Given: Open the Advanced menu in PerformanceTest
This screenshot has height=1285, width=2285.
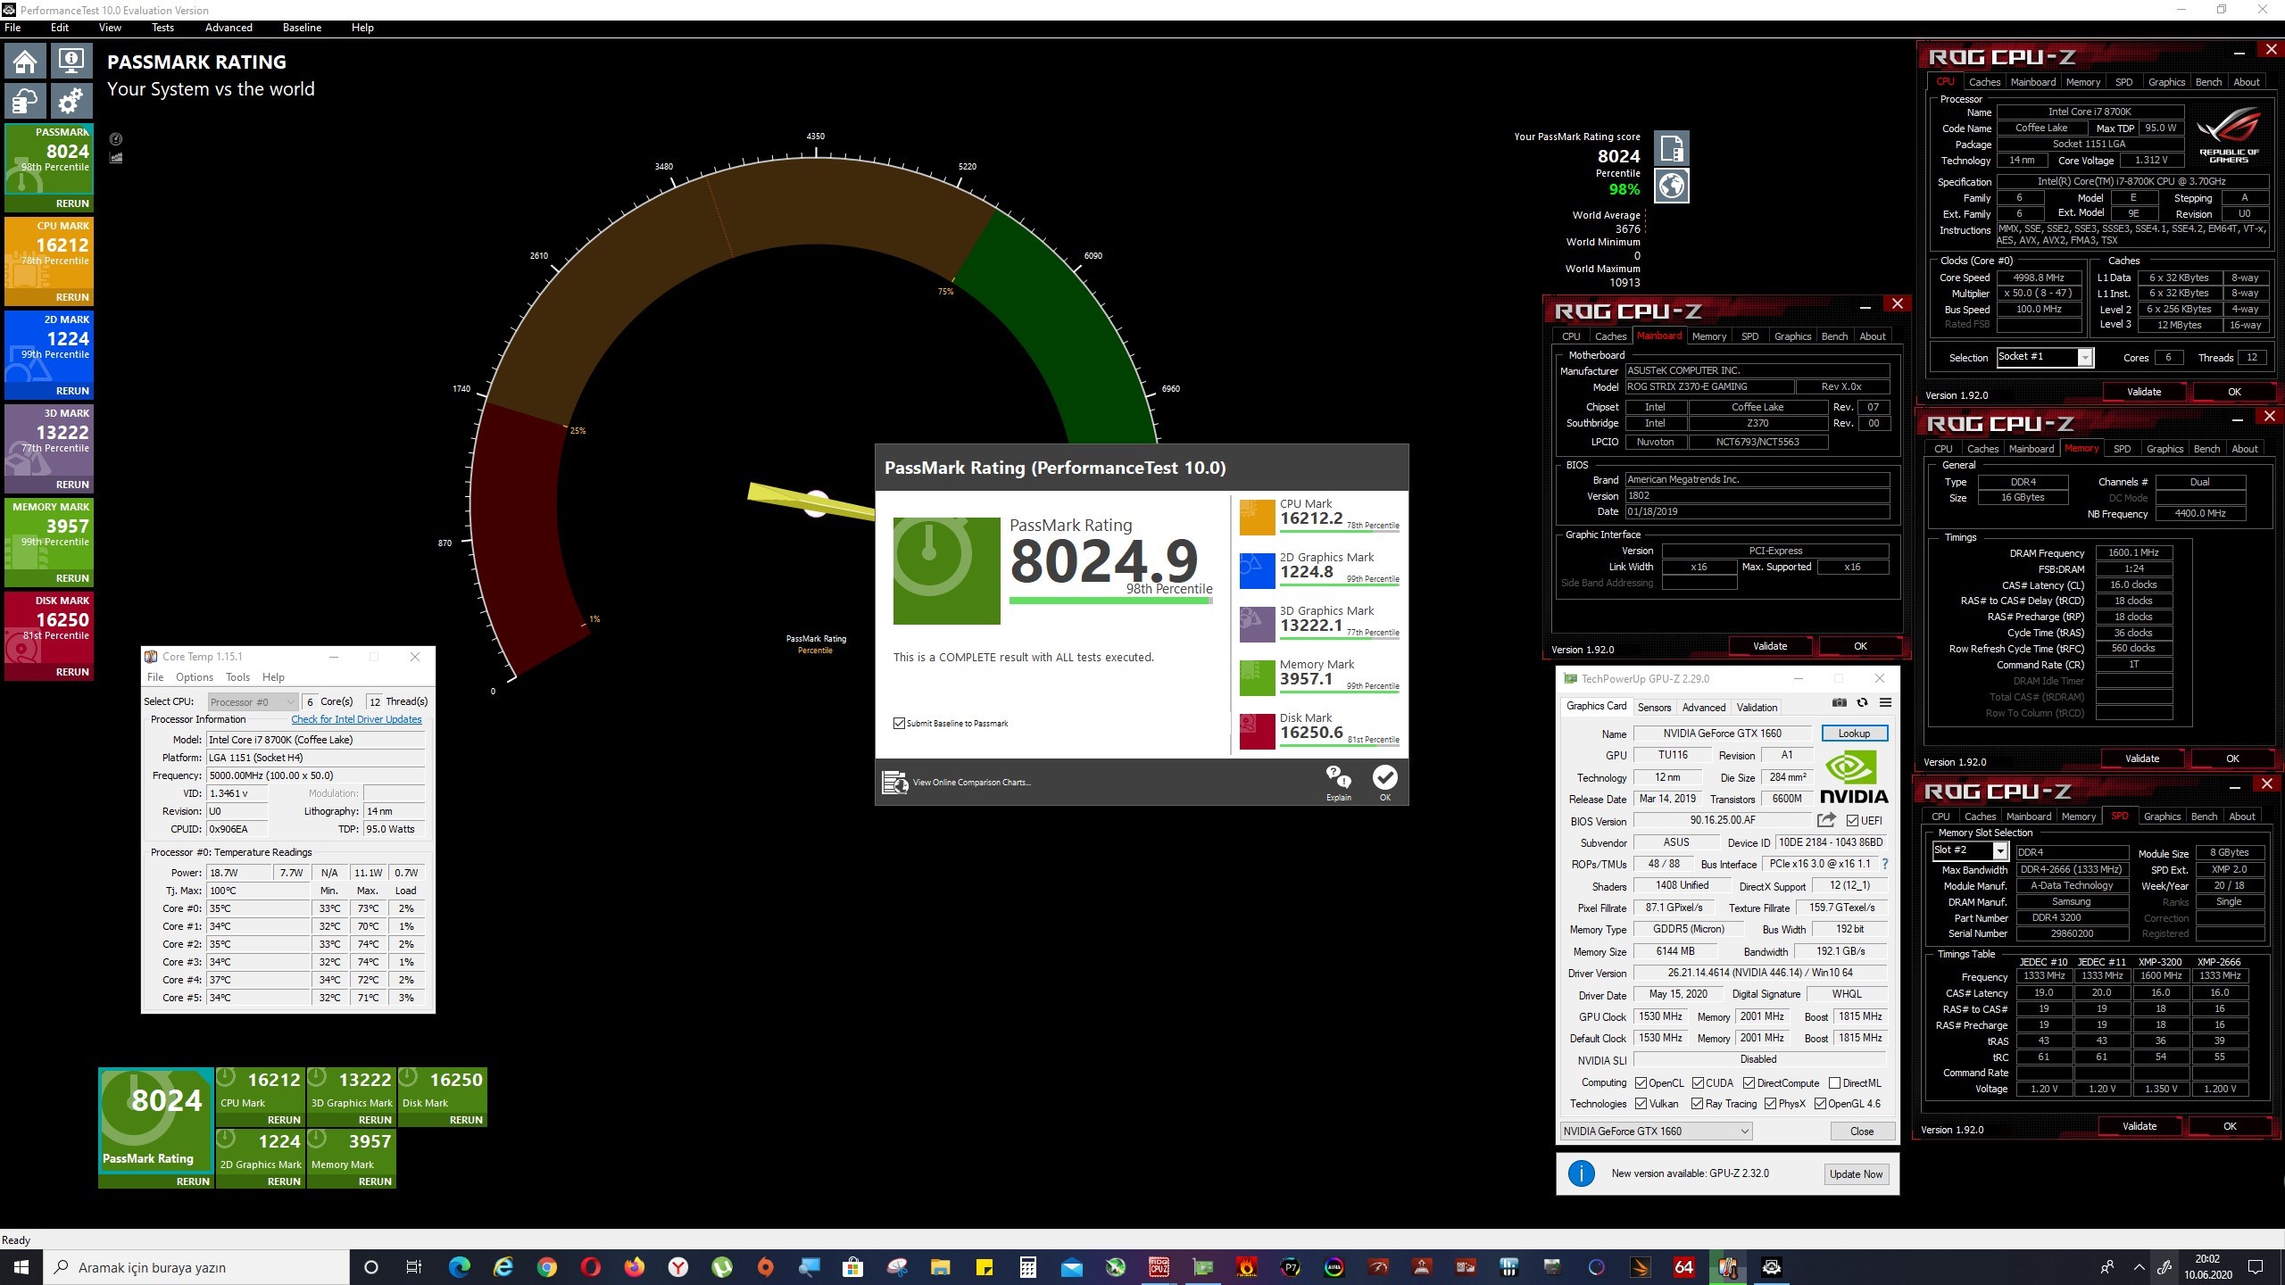Looking at the screenshot, I should point(228,28).
